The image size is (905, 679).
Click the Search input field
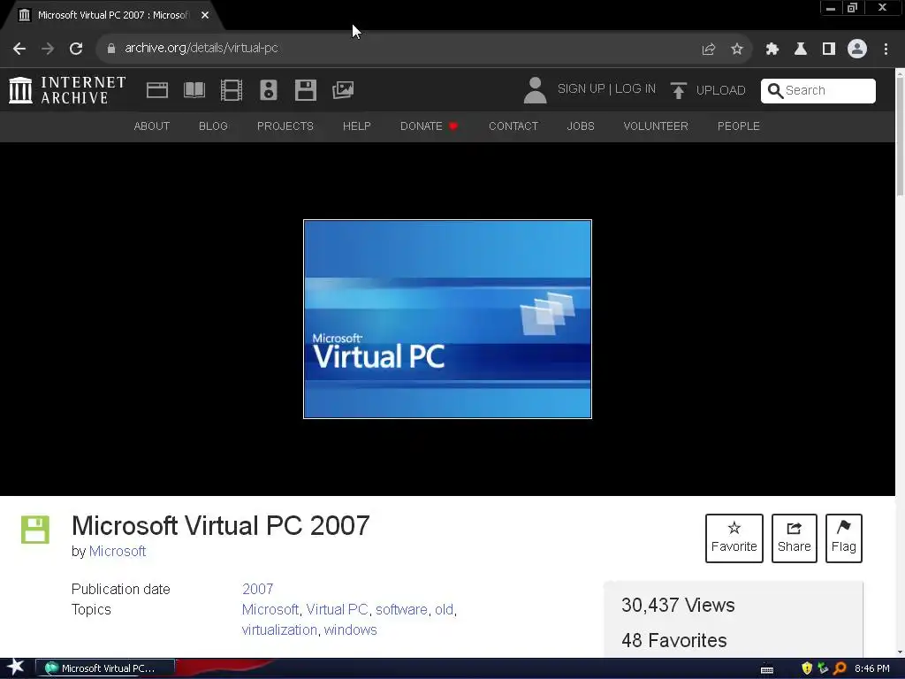[x=818, y=91]
